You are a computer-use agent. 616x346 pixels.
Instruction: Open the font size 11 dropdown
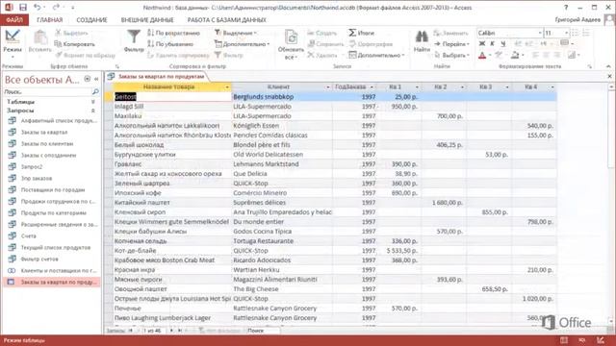[x=566, y=33]
